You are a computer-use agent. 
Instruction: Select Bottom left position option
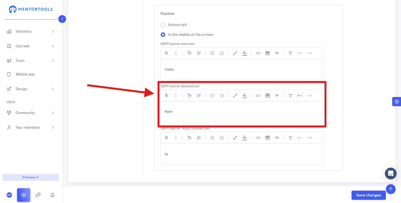(163, 25)
